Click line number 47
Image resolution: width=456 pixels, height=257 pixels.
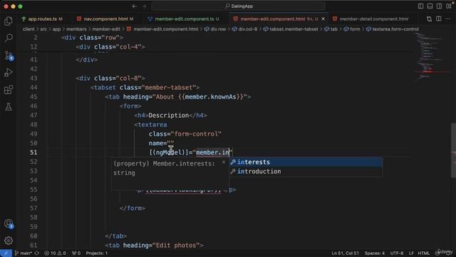pos(33,116)
